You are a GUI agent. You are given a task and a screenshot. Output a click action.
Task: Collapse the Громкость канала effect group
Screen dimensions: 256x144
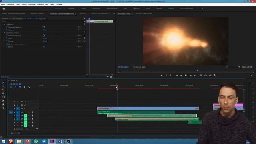(x=2, y=33)
